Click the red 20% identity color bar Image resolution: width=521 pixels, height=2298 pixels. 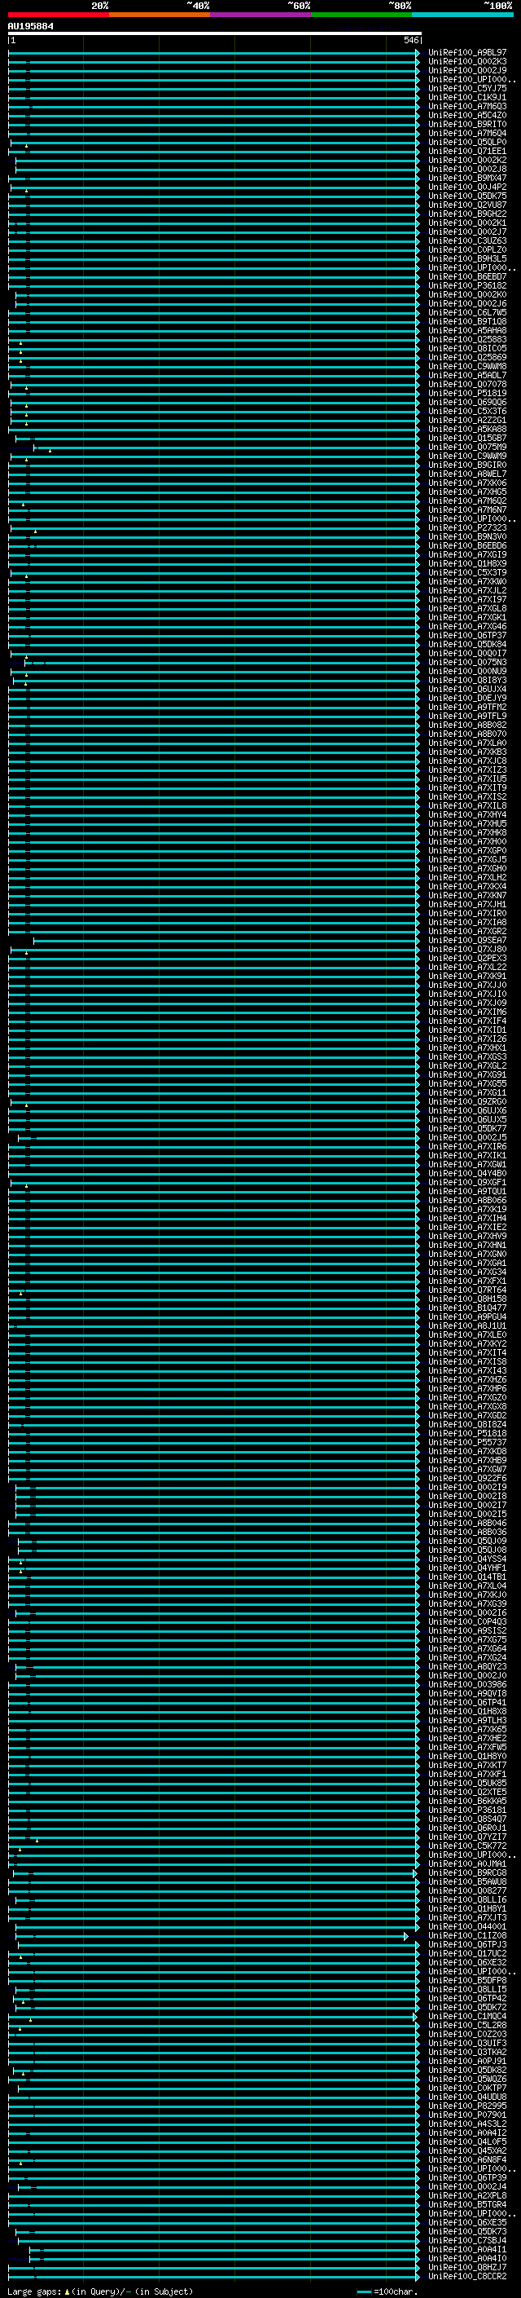pyautogui.click(x=59, y=15)
